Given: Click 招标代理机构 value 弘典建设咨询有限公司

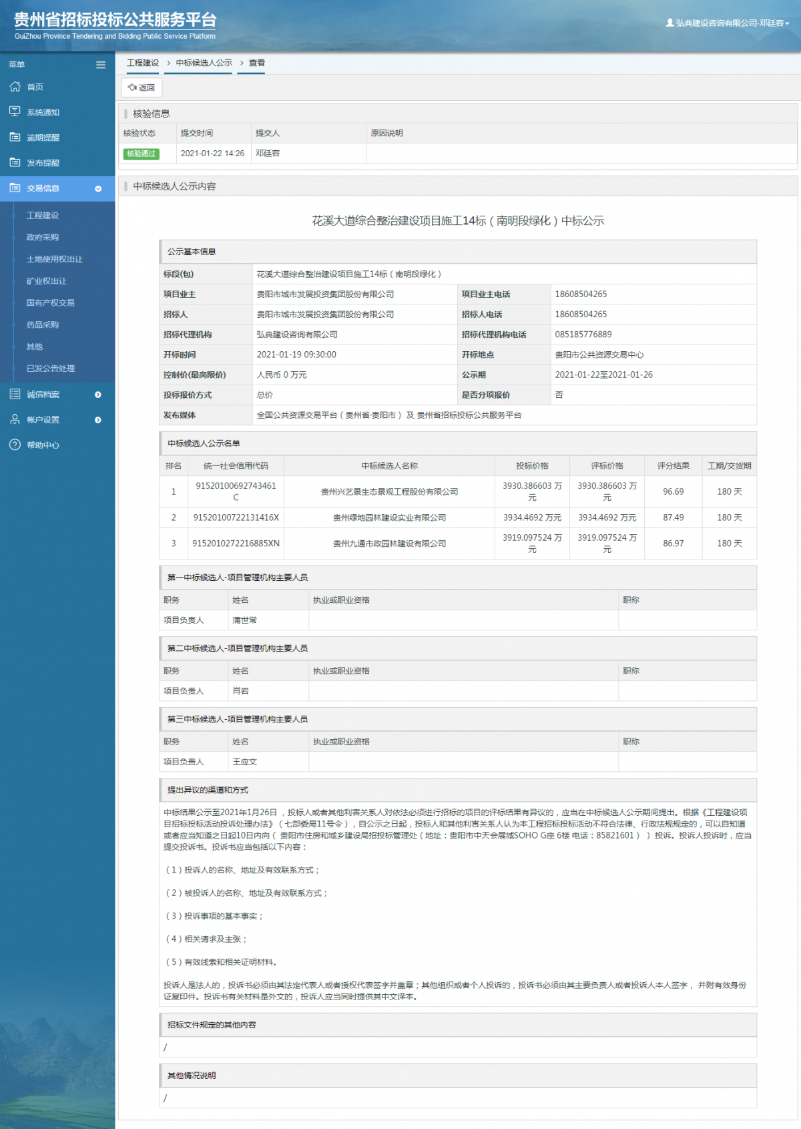Looking at the screenshot, I should 297,335.
